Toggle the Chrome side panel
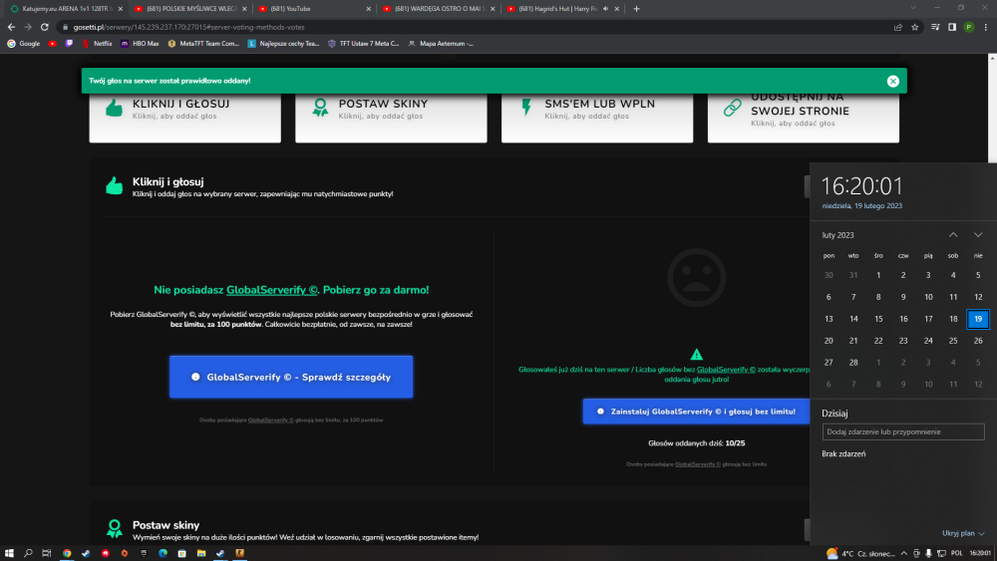997x561 pixels. tap(952, 27)
